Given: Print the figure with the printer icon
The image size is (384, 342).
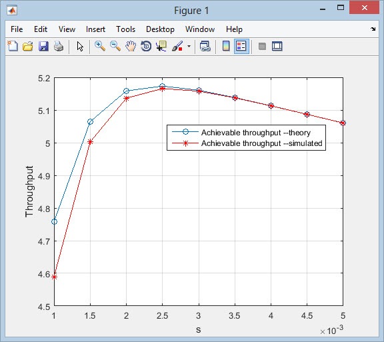Looking at the screenshot, I should pos(59,46).
